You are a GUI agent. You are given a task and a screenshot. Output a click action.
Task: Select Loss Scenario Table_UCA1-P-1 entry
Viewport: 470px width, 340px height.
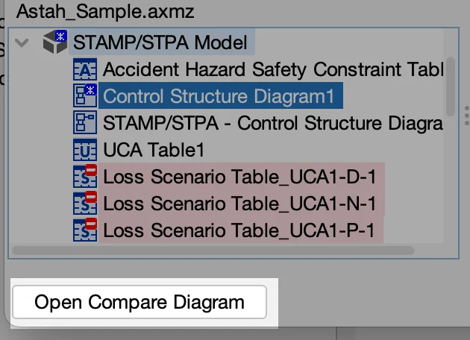click(239, 230)
